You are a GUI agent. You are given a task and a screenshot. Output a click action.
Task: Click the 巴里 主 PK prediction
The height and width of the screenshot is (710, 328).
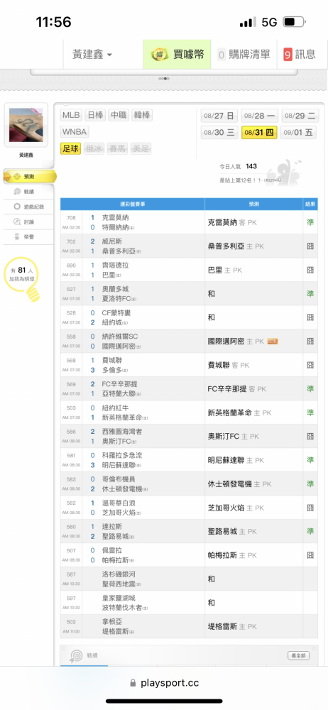225,270
